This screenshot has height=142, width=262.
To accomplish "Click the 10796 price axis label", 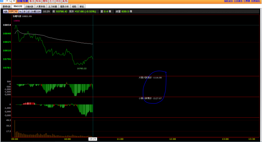I will pyautogui.click(x=7, y=59).
